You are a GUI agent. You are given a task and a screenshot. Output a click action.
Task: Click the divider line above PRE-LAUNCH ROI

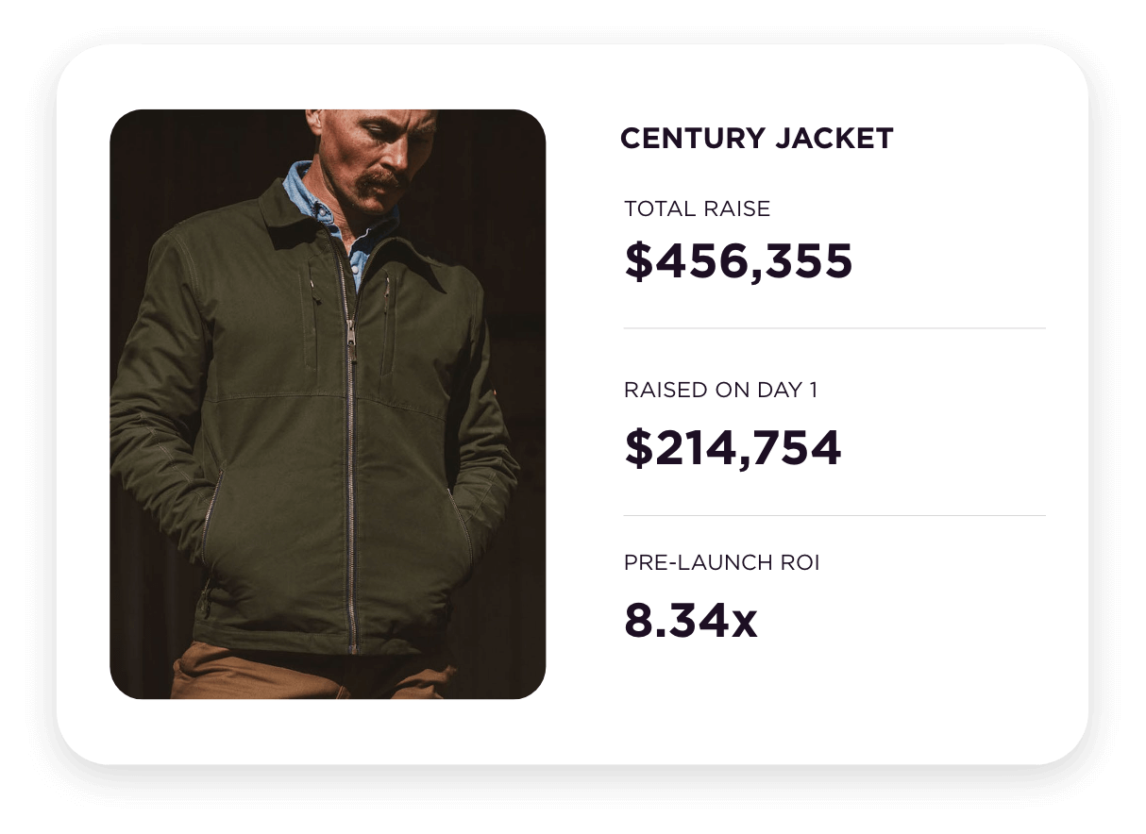834,516
